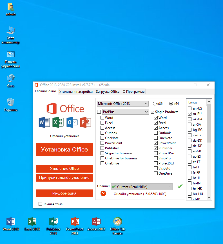Switch to the Загрузка Office tab
The image size is (223, 244).
tap(108, 92)
